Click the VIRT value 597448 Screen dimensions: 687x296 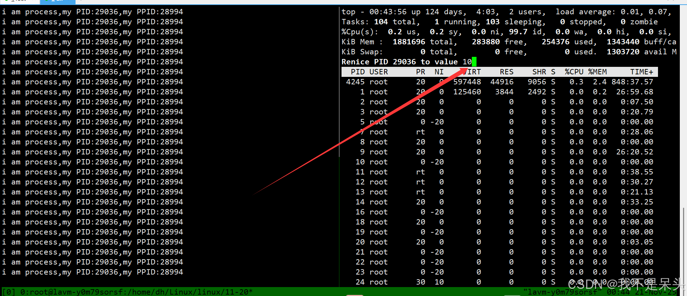click(467, 82)
